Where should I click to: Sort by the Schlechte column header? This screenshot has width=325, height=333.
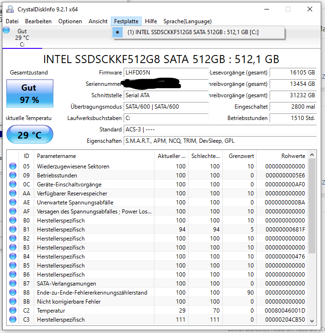[205, 156]
